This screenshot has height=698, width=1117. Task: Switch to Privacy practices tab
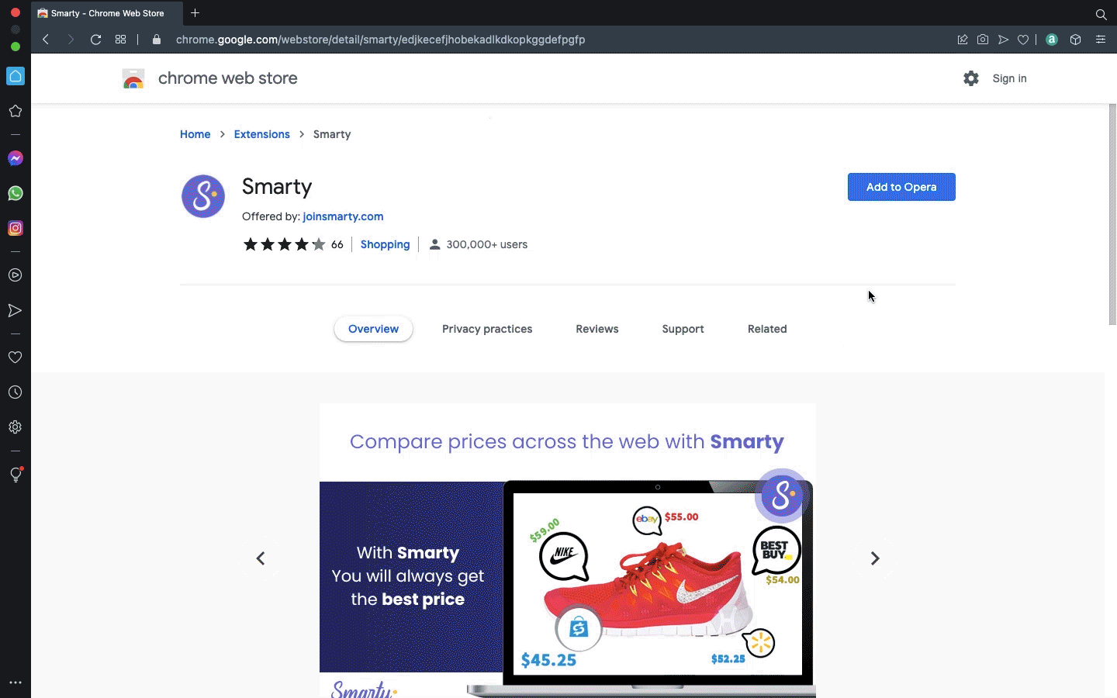(x=487, y=329)
